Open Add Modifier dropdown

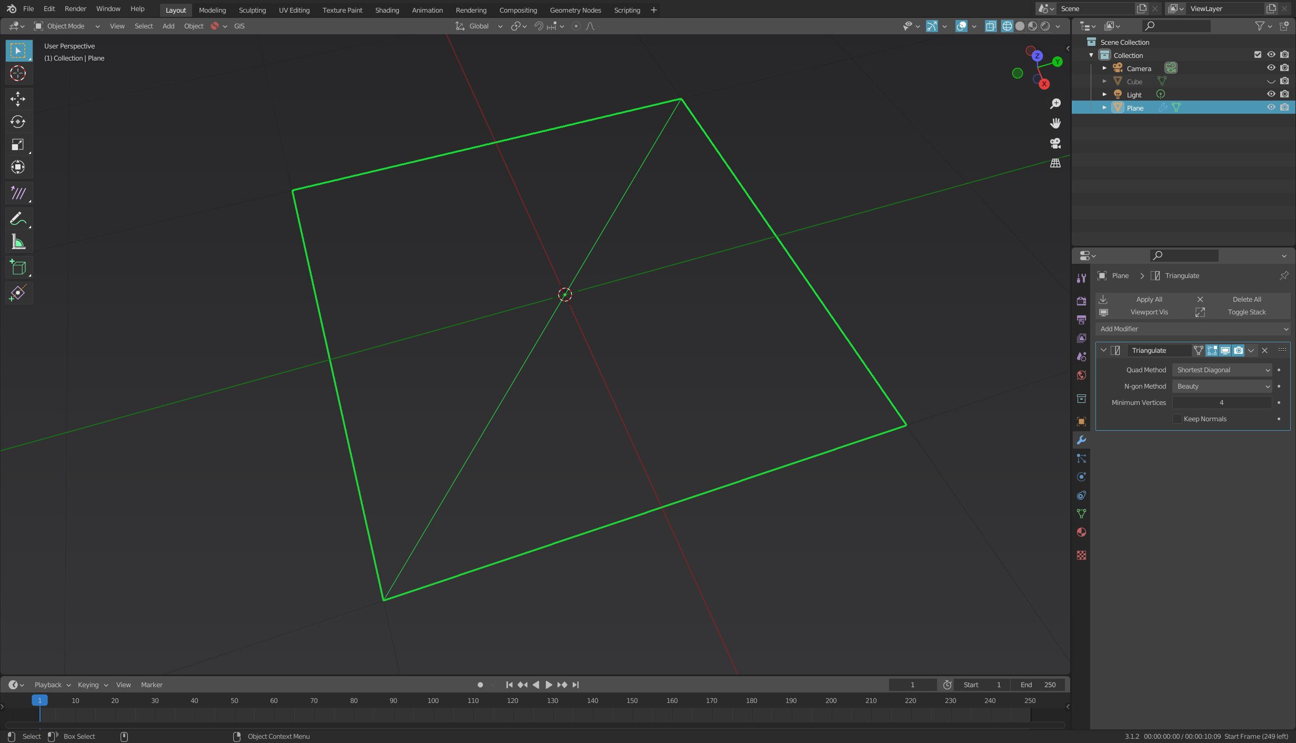click(x=1193, y=329)
